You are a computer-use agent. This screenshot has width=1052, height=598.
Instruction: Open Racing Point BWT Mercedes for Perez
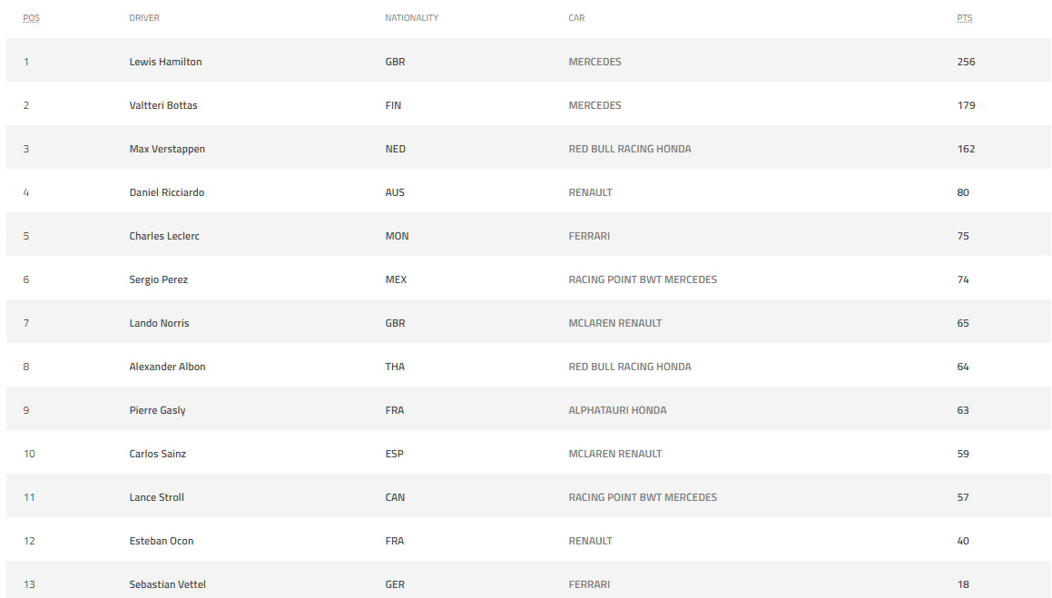(x=642, y=279)
